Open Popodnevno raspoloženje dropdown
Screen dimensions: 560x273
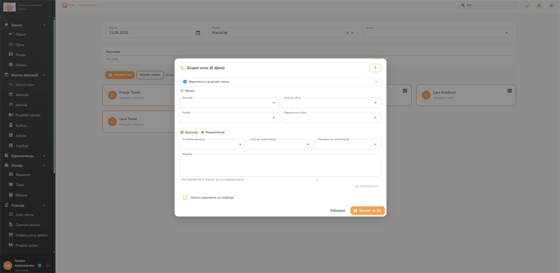tap(348, 144)
